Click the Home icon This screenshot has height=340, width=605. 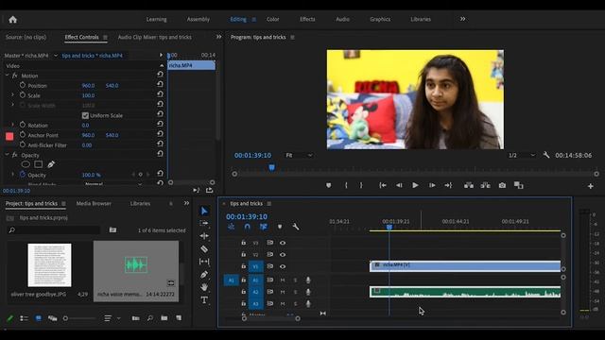(x=12, y=20)
